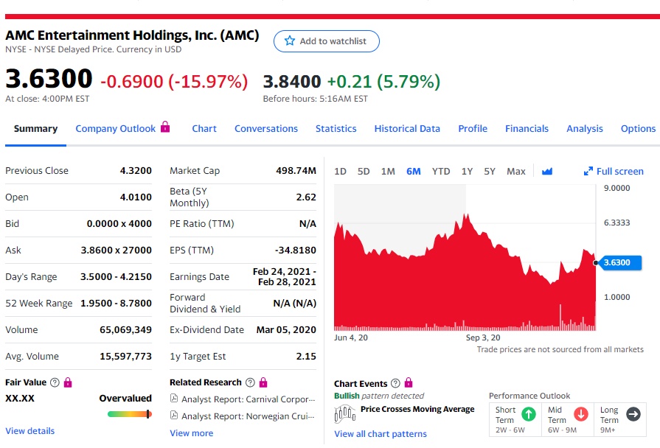
Task: Switch to the Financials tab
Action: coord(527,129)
